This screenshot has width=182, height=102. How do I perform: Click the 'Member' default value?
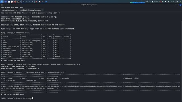click(x=58, y=57)
